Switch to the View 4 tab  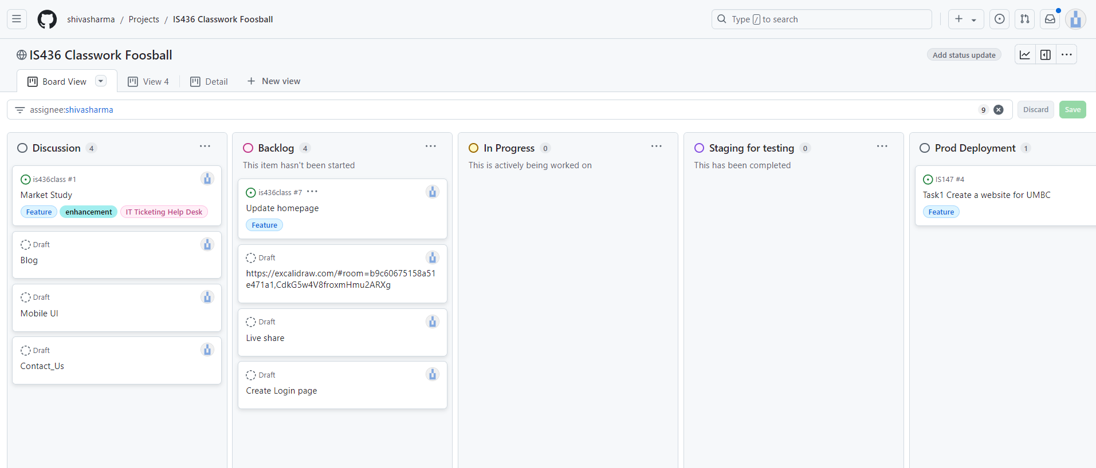click(148, 82)
